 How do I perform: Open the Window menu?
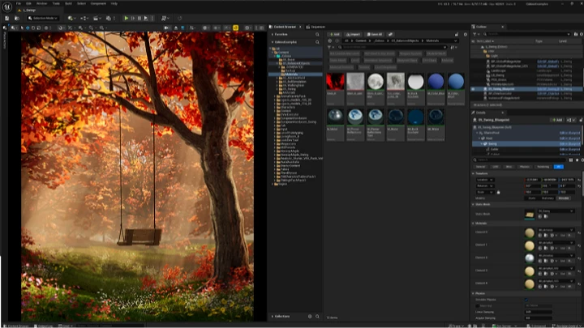41,3
